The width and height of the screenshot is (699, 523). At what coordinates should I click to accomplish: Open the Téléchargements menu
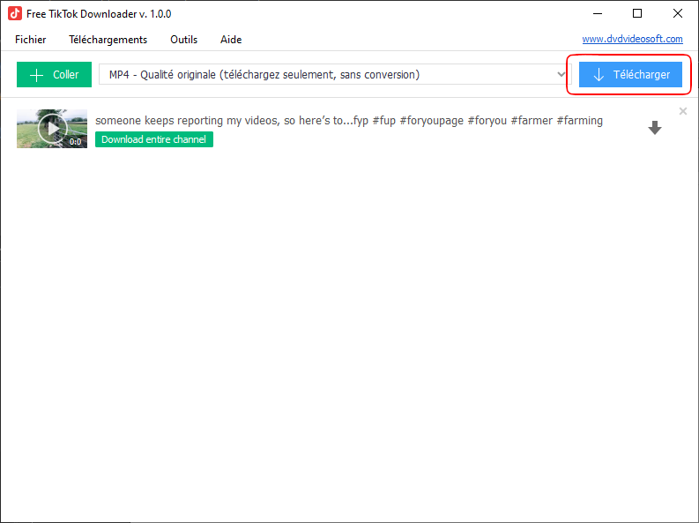(108, 40)
